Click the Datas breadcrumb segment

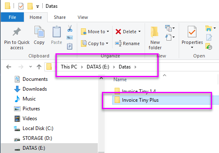pos(124,67)
